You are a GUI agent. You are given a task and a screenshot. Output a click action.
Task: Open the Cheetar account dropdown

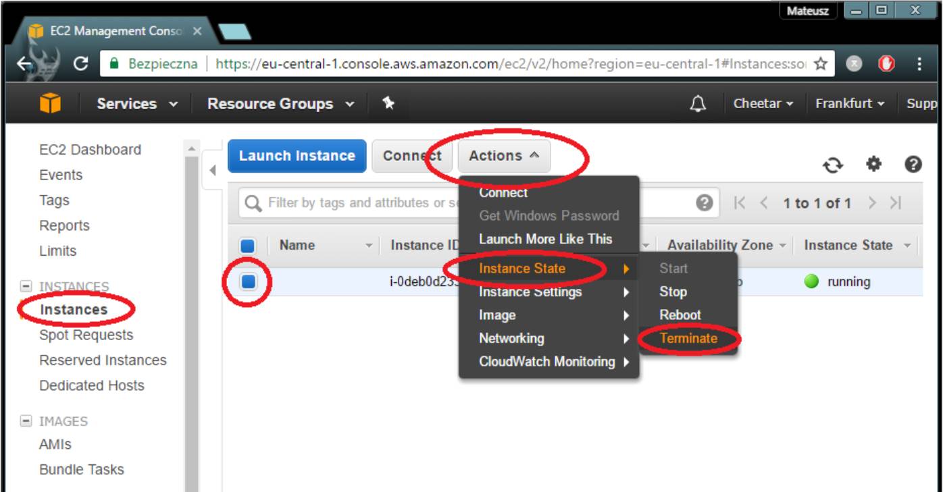tap(763, 104)
